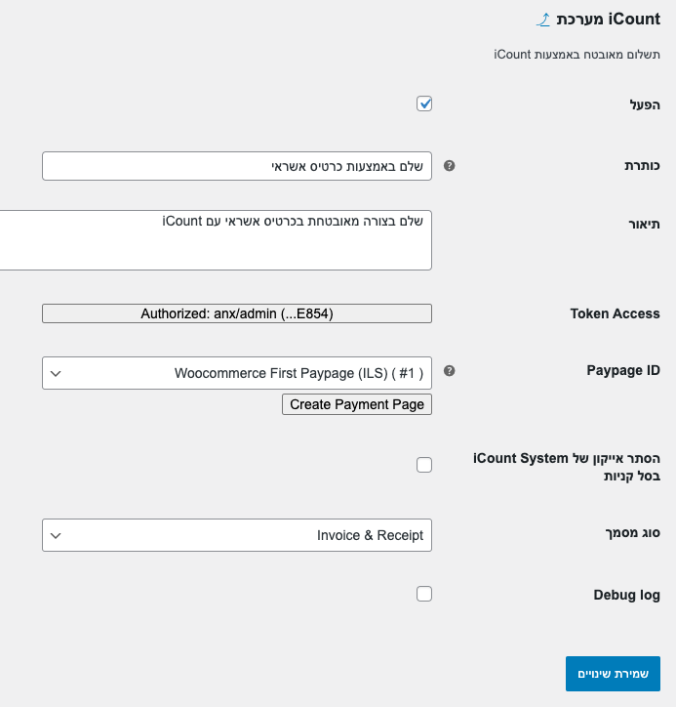The width and height of the screenshot is (676, 707).
Task: Click the Authorized anx/admin token button
Action: coord(237,313)
